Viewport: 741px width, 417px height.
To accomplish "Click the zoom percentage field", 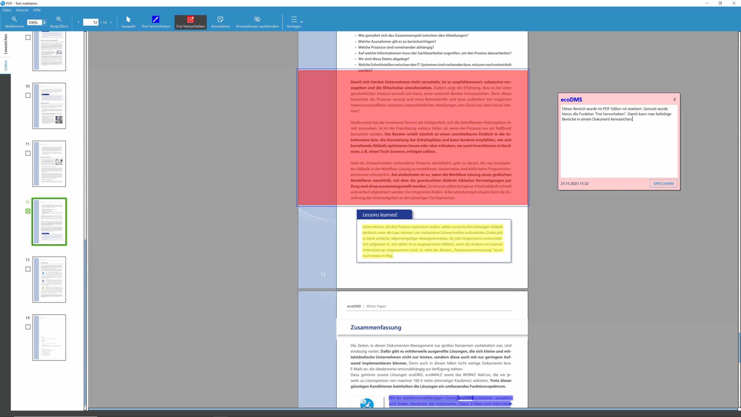I will 34,22.
